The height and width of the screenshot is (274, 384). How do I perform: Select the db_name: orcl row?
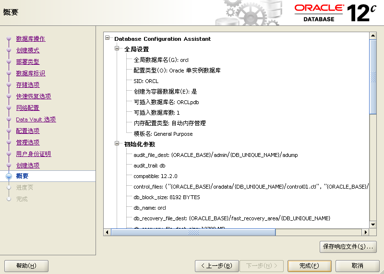[150, 208]
